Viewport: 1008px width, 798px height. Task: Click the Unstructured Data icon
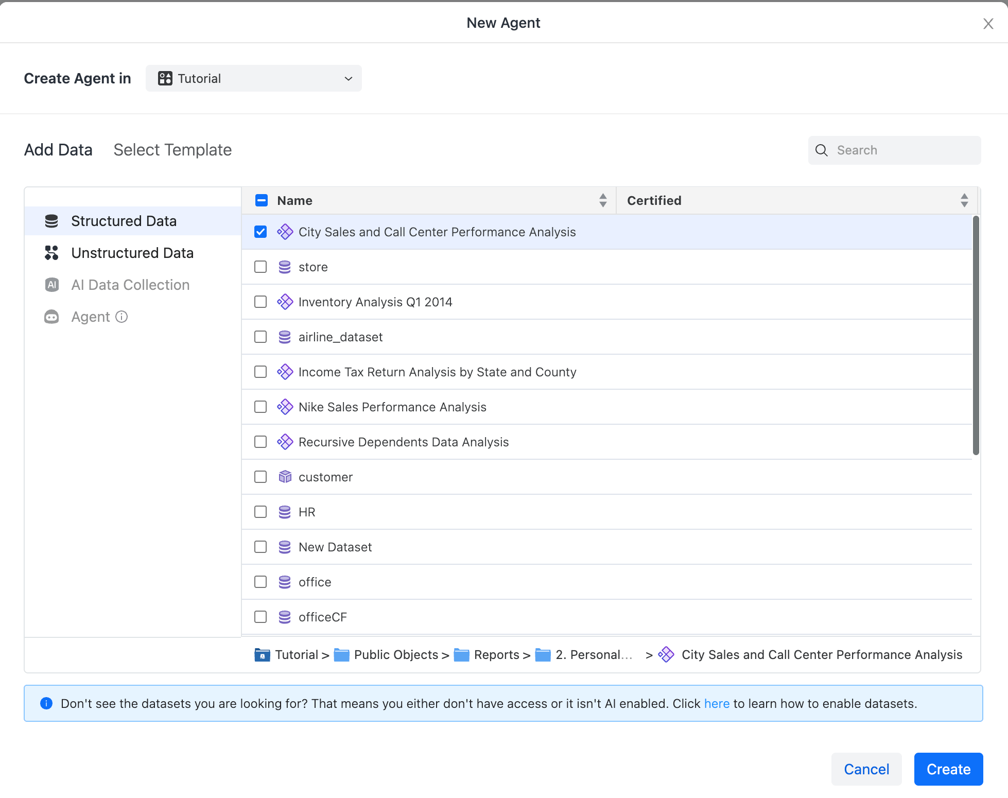coord(51,253)
